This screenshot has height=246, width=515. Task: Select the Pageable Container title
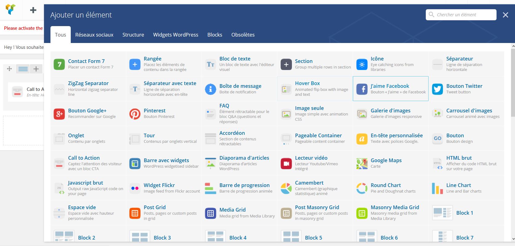[318, 135]
